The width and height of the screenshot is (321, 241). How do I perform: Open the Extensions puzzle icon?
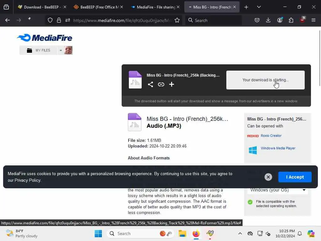pyautogui.click(x=291, y=20)
